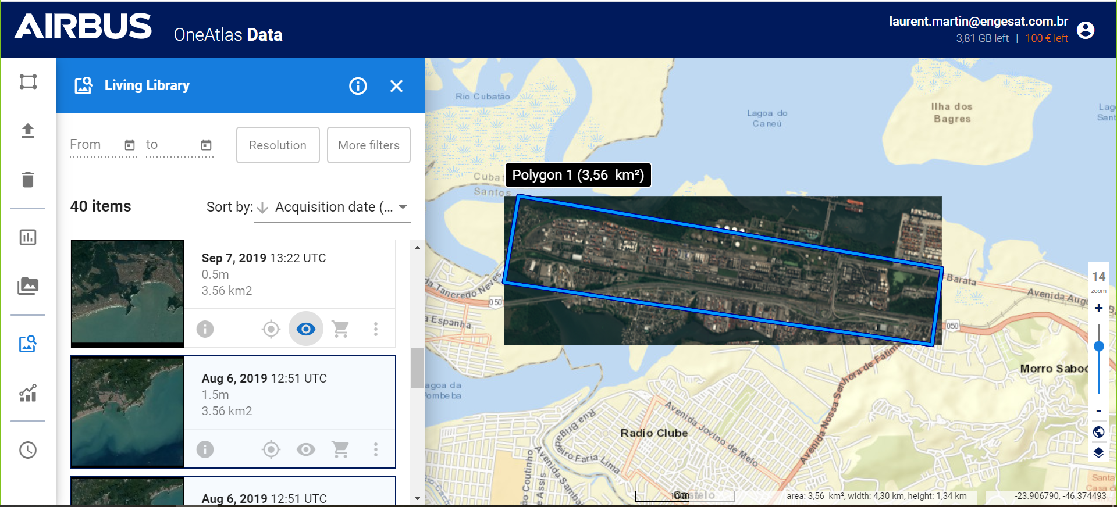The image size is (1117, 507).
Task: Click the Living Library info icon
Action: click(x=358, y=86)
